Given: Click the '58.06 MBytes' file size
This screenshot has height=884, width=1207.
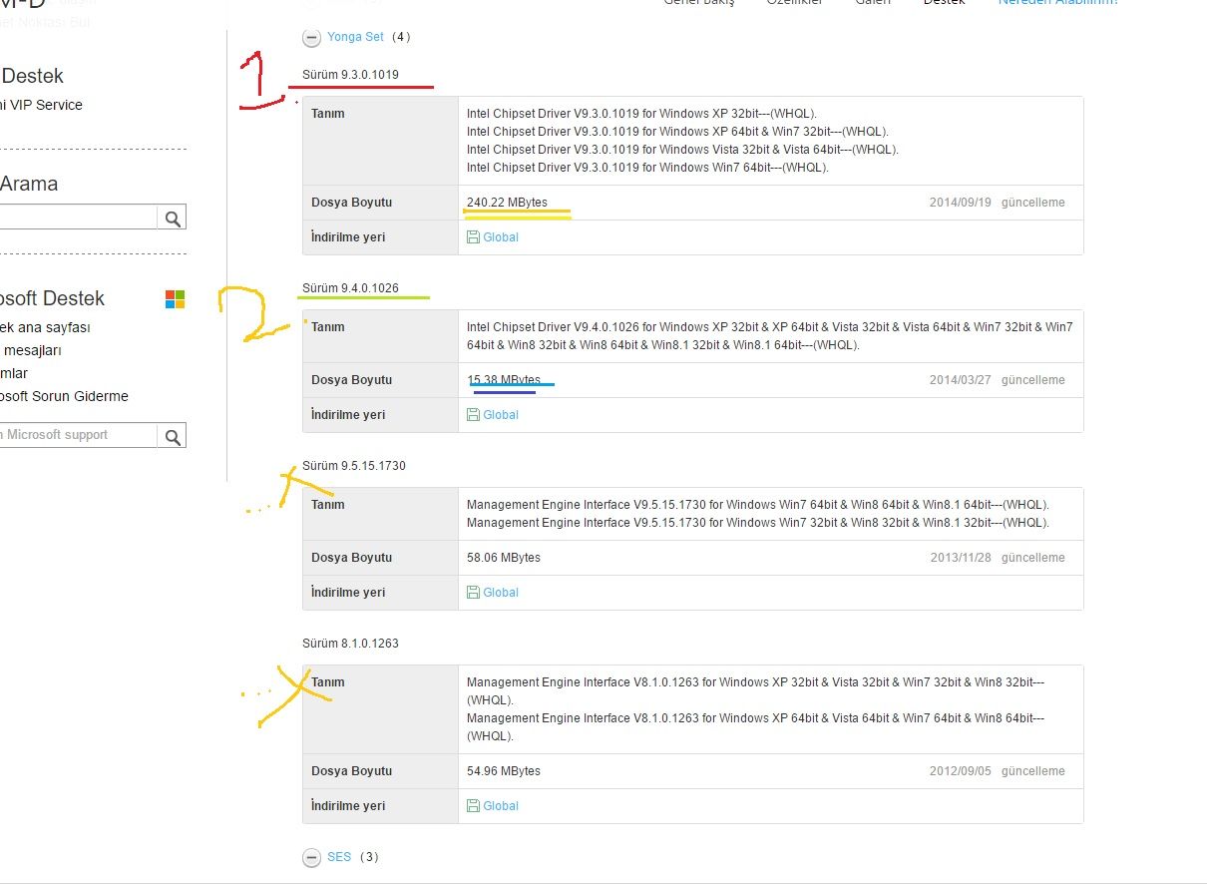Looking at the screenshot, I should (x=504, y=558).
